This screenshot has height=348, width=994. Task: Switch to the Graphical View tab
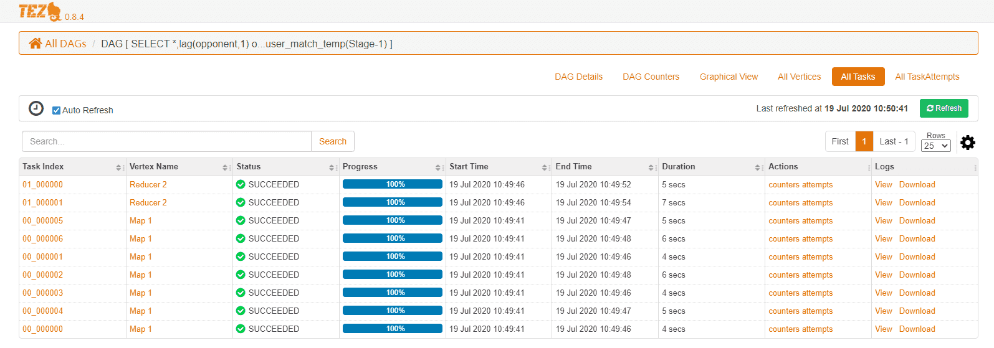(729, 77)
